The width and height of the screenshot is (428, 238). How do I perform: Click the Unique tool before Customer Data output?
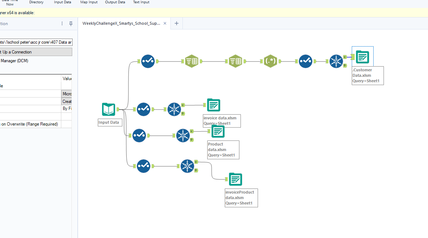click(x=335, y=61)
